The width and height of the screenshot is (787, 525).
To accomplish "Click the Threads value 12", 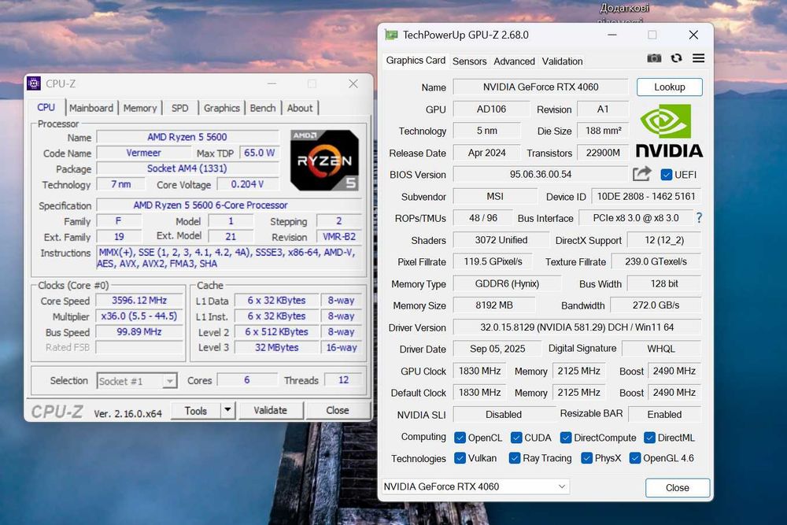I will (x=343, y=380).
